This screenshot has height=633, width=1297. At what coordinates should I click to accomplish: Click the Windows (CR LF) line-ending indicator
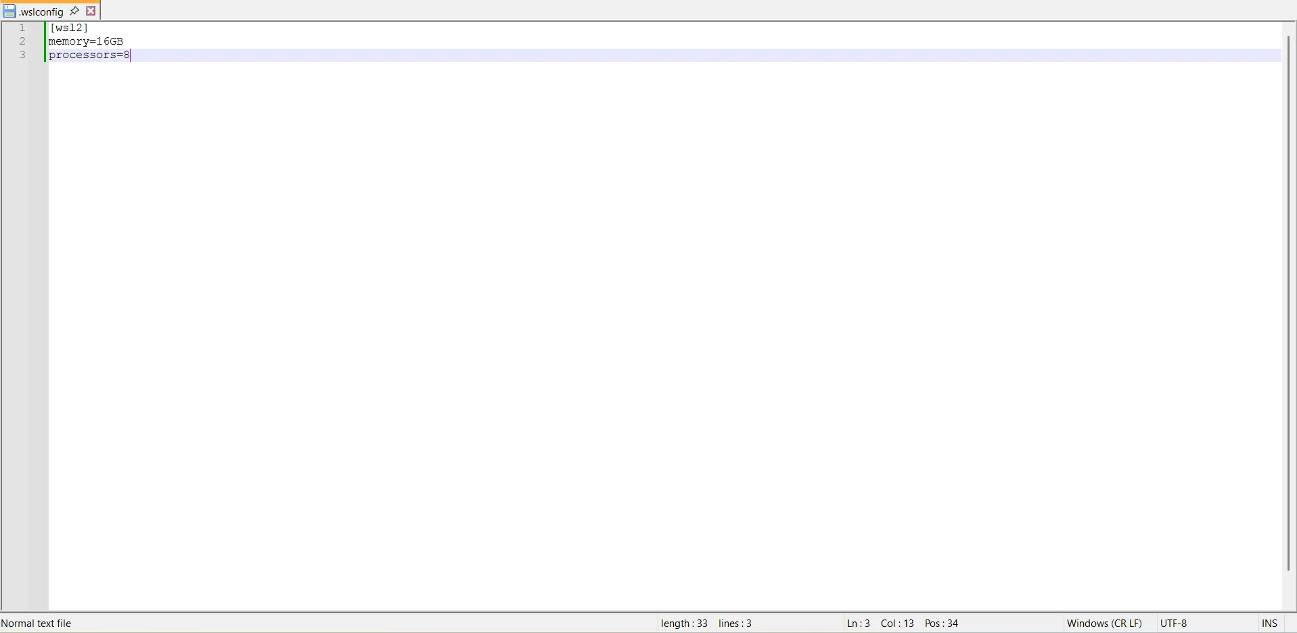[x=1103, y=623]
